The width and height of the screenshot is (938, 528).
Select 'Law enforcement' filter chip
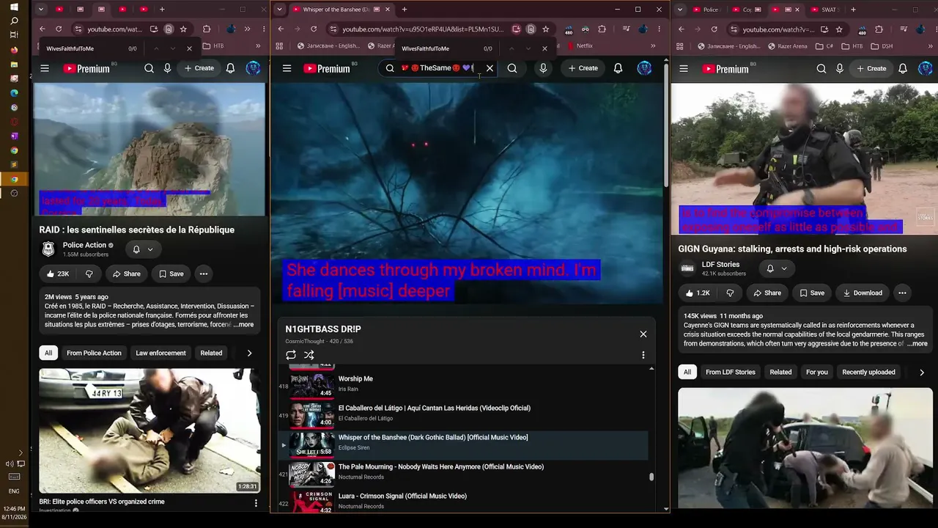coord(160,353)
